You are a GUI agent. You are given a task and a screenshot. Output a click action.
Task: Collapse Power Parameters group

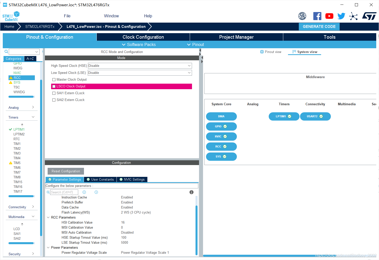coord(48,247)
